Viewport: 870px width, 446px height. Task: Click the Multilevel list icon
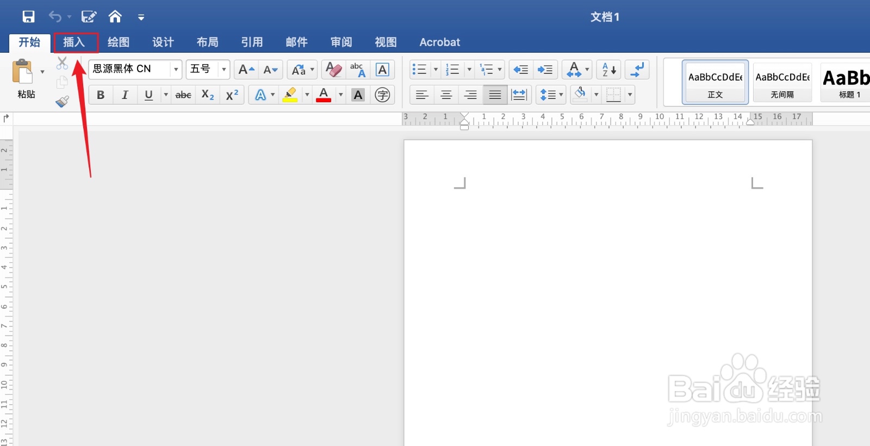486,69
